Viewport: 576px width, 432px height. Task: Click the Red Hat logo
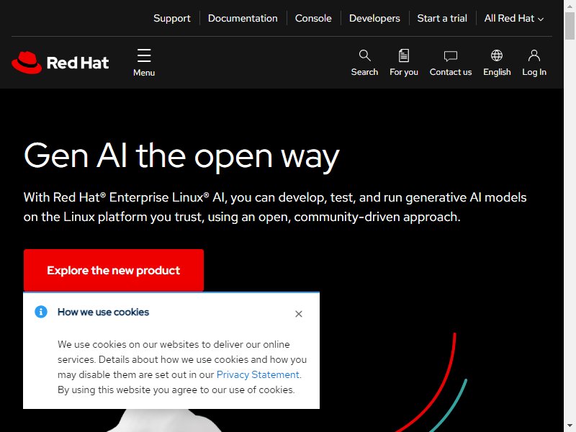pyautogui.click(x=60, y=63)
